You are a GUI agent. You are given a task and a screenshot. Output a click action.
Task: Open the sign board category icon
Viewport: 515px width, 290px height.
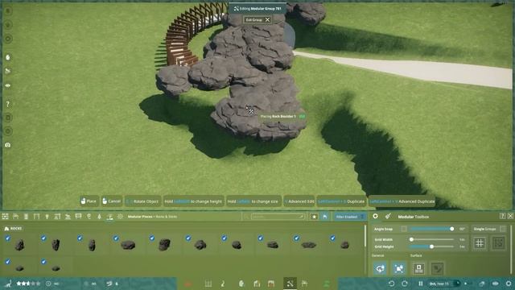pyautogui.click(x=78, y=217)
